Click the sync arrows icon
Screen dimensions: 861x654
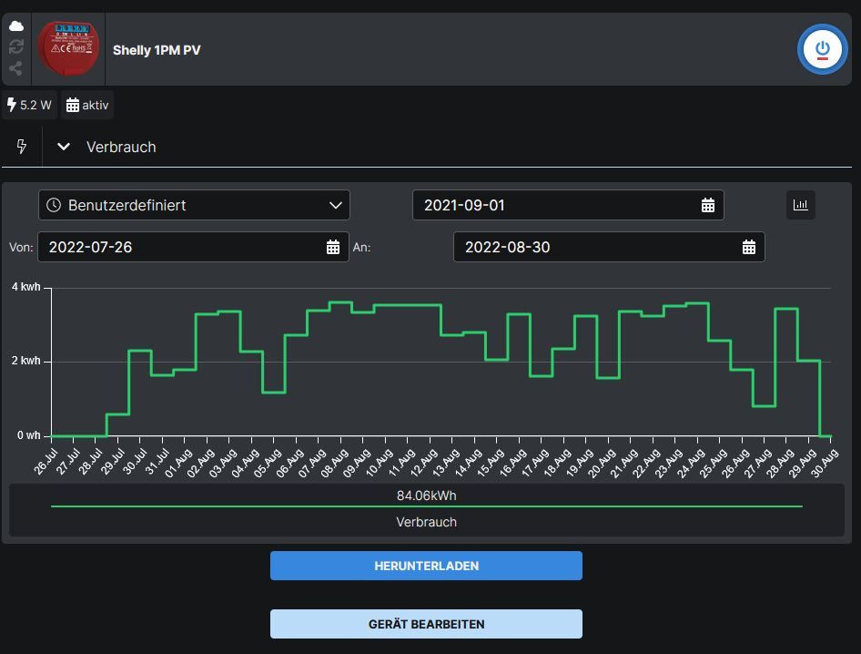click(16, 46)
